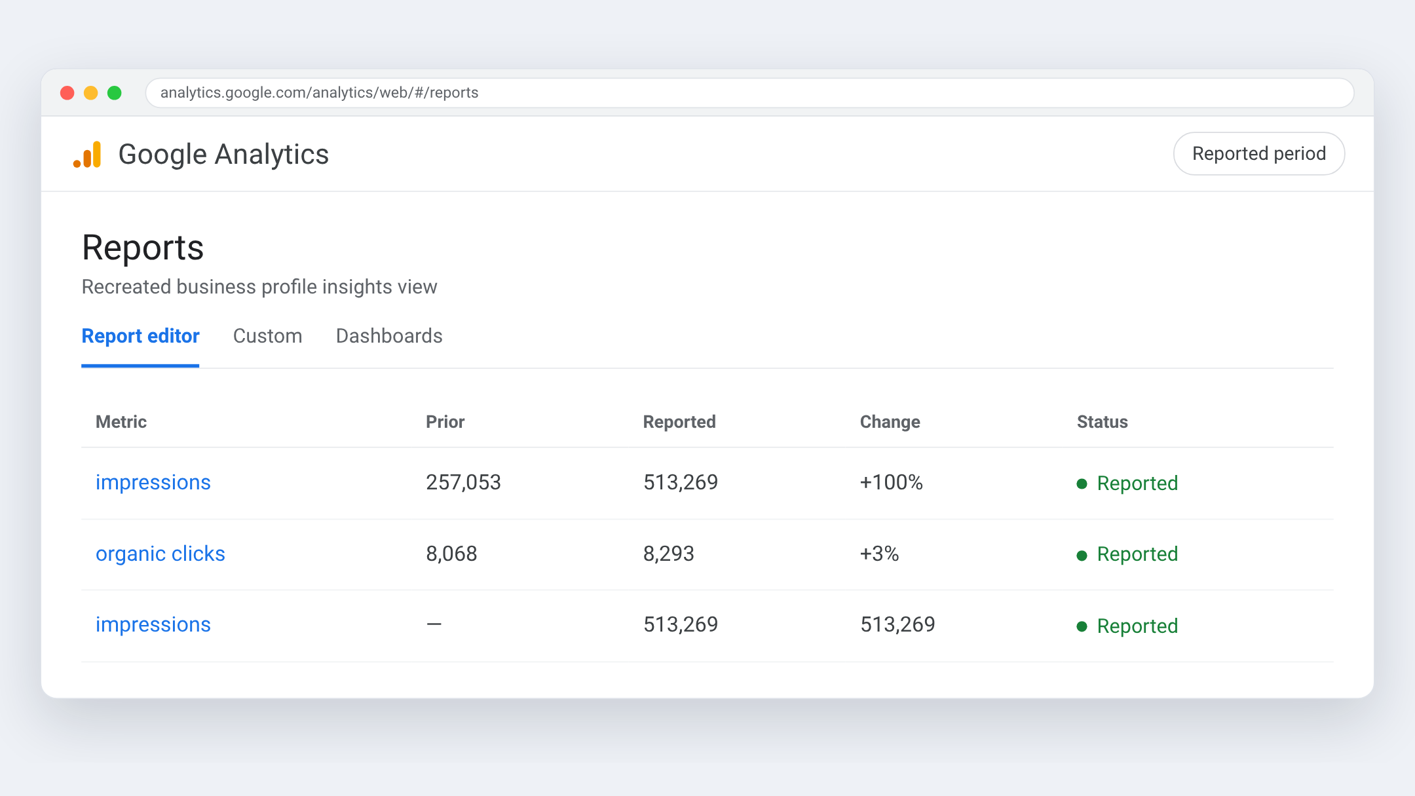Click Reported status in +100% row
1415x796 pixels.
coord(1127,483)
